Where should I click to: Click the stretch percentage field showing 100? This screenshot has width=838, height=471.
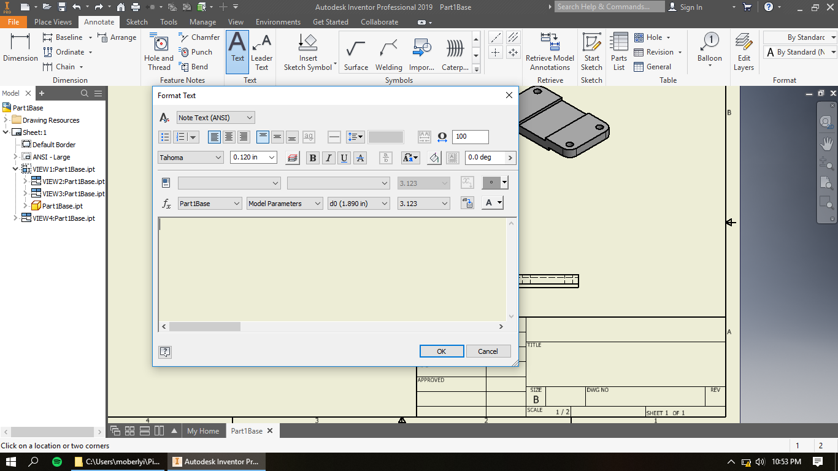(x=471, y=137)
